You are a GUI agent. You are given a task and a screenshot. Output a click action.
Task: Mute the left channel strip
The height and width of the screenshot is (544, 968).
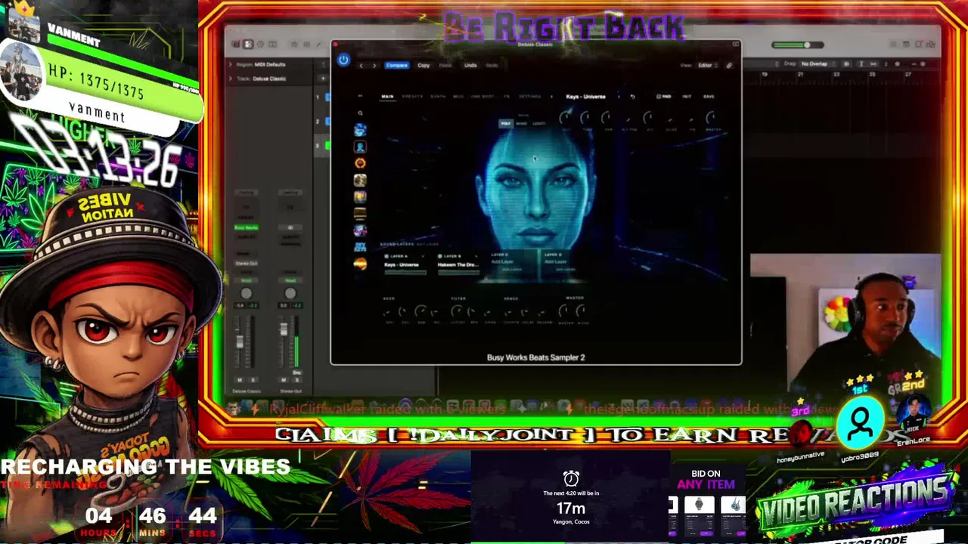coord(240,380)
